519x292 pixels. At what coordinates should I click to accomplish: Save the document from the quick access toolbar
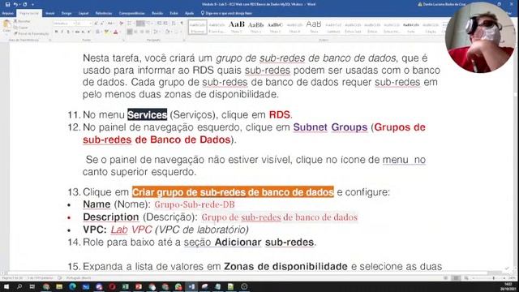coord(7,4)
